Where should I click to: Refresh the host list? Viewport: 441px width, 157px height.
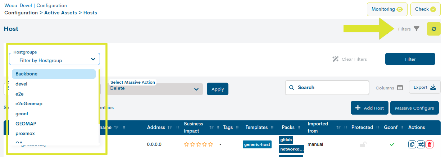coord(434,29)
